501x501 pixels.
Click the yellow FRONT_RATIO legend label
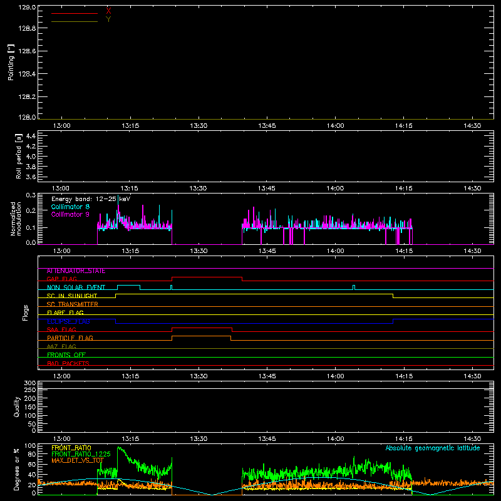tap(71, 448)
